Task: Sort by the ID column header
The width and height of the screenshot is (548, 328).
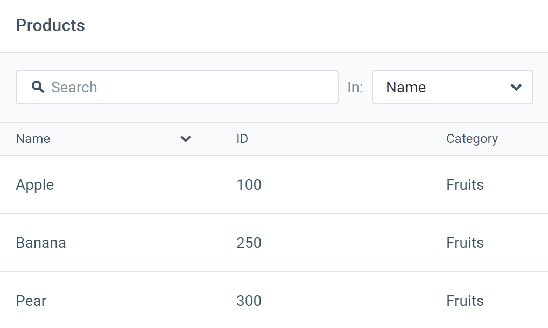Action: [242, 139]
